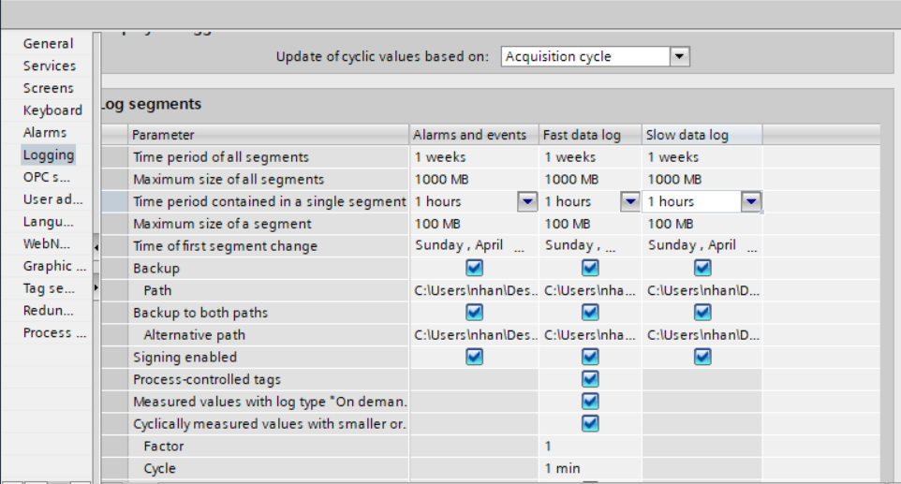901x484 pixels.
Task: Open the Acquisition cycle dropdown
Action: coord(680,57)
